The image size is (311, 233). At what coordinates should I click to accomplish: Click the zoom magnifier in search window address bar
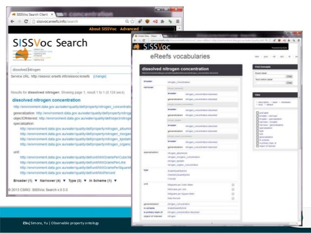coord(127,21)
